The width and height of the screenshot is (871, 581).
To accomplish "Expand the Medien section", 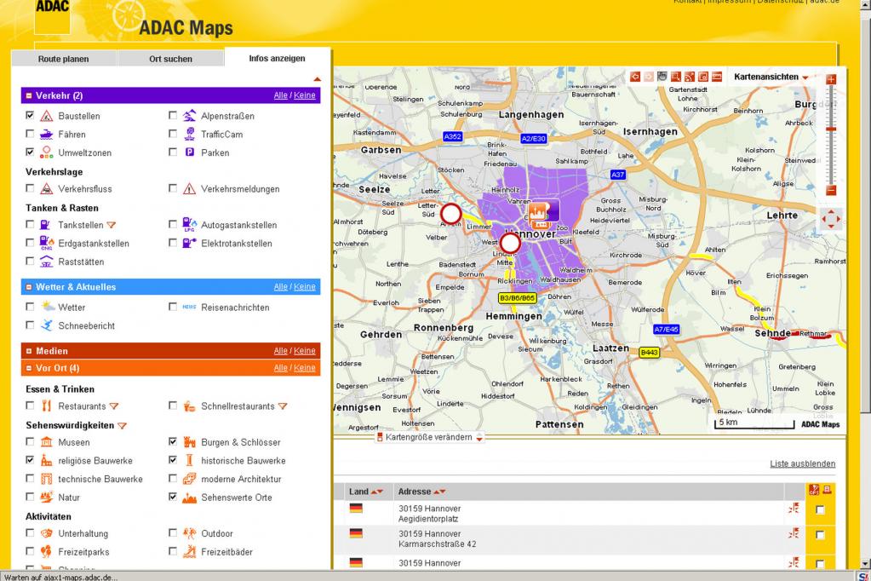I will 29,351.
